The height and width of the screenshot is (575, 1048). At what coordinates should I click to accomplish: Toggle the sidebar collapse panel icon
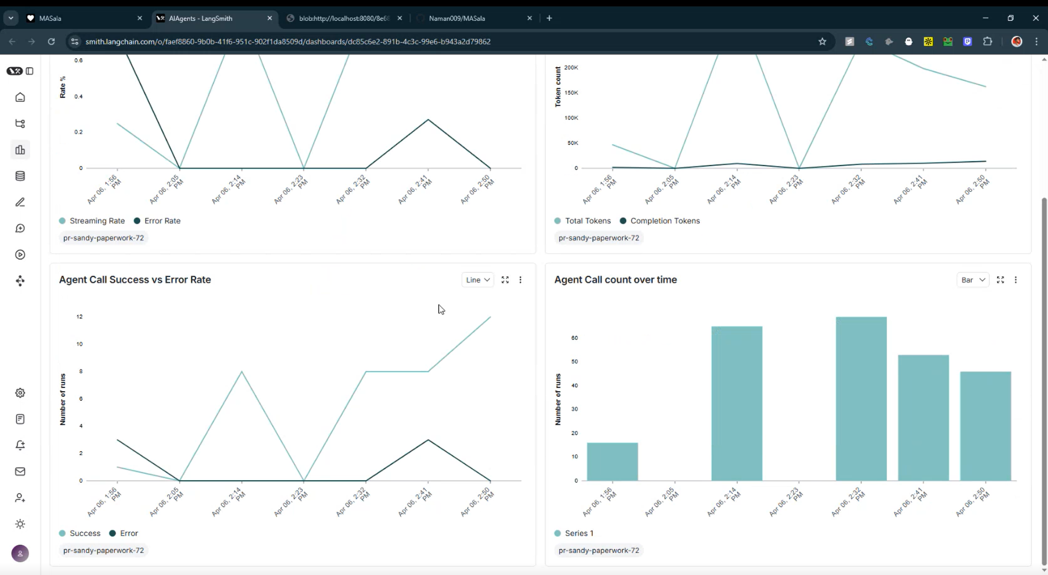[30, 71]
